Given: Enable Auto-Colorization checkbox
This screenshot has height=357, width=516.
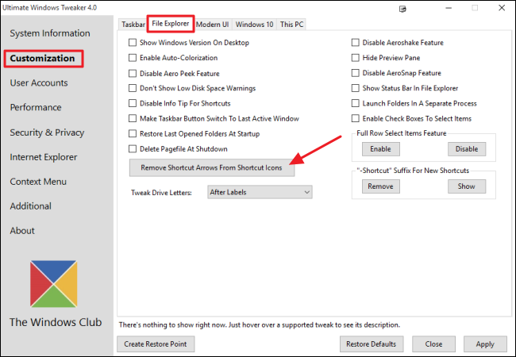Looking at the screenshot, I should 133,58.
